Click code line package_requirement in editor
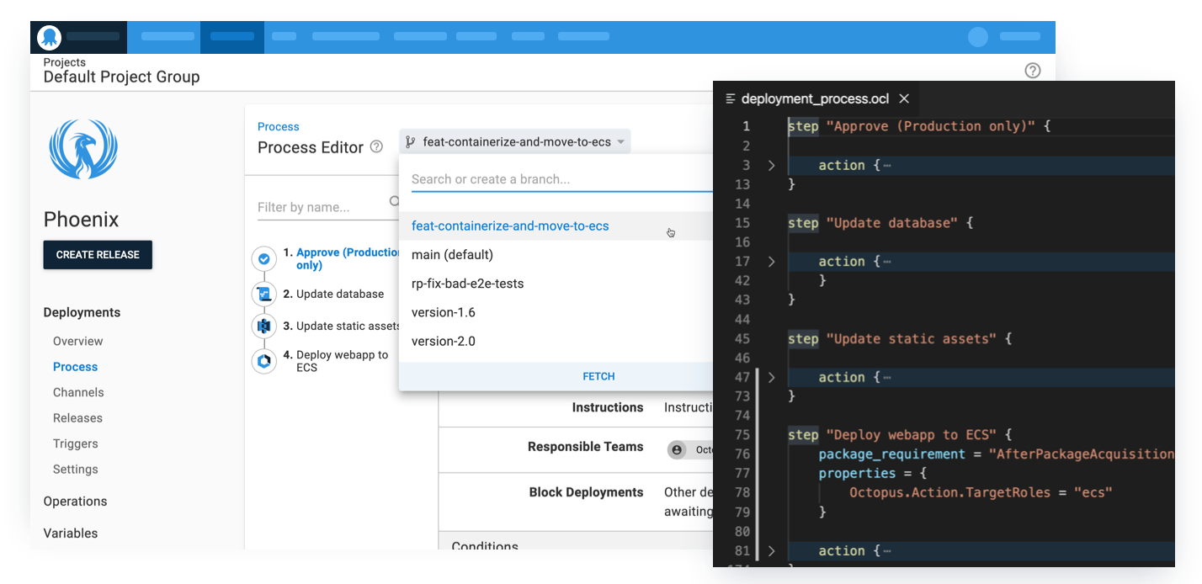The height and width of the screenshot is (584, 1202). [x=996, y=454]
